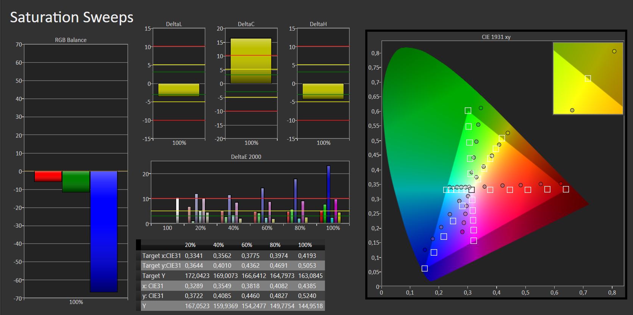Viewport: 633px width, 315px height.
Task: Select the yellow bar in the DeltaH chart
Action: (323, 91)
